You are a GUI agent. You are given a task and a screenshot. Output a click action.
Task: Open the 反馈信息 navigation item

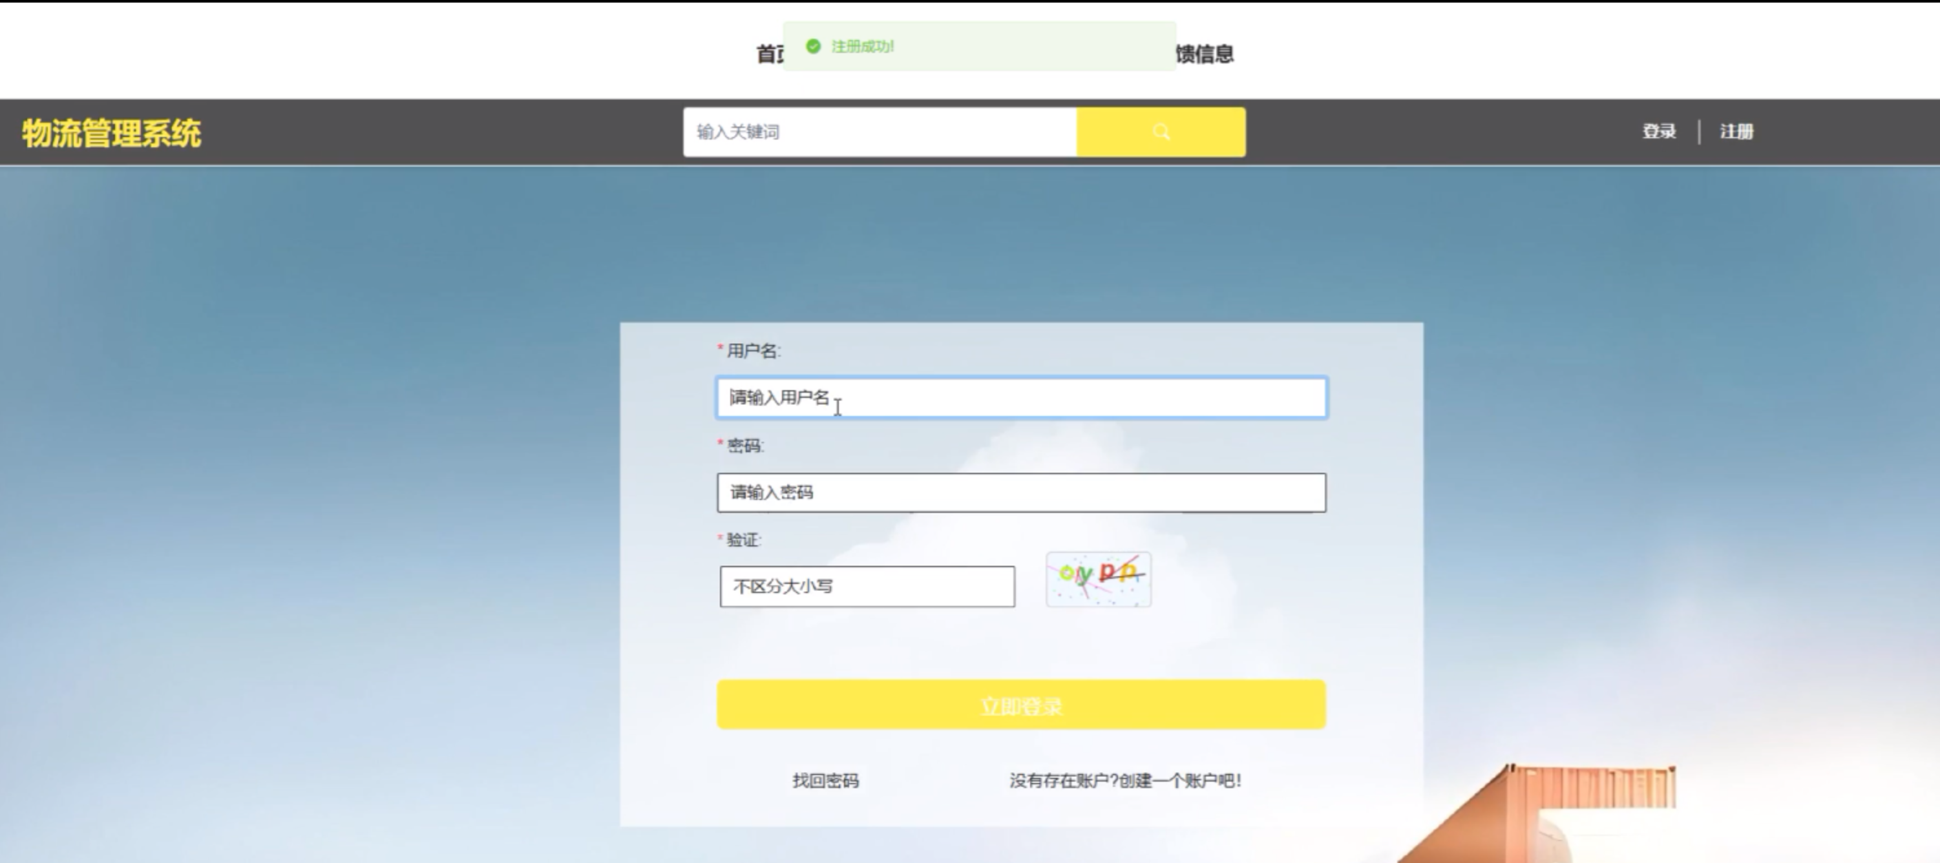[1205, 54]
